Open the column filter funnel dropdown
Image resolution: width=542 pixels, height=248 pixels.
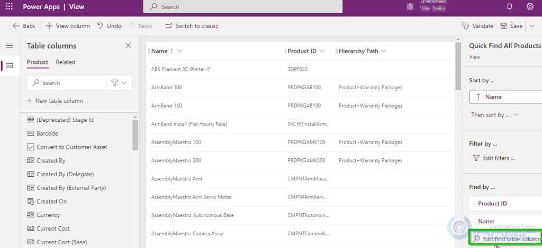pyautogui.click(x=119, y=83)
